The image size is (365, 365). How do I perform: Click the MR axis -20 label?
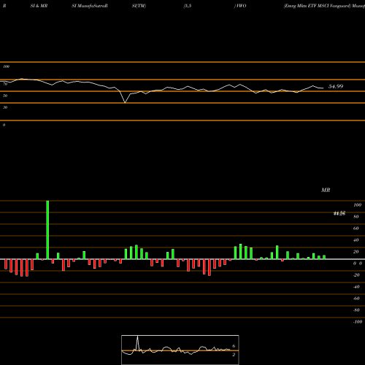click(356, 275)
